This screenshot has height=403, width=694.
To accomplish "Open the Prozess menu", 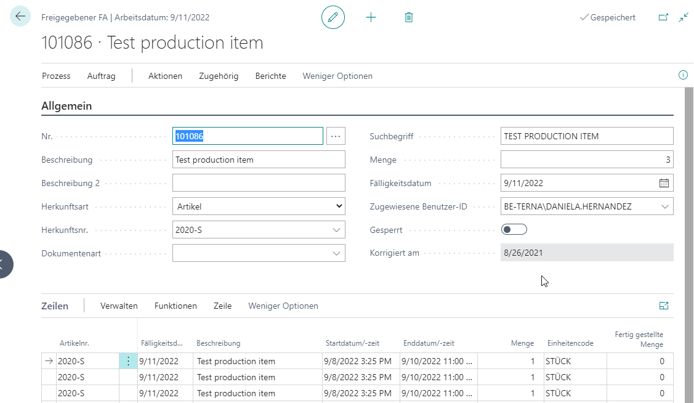I will [56, 76].
